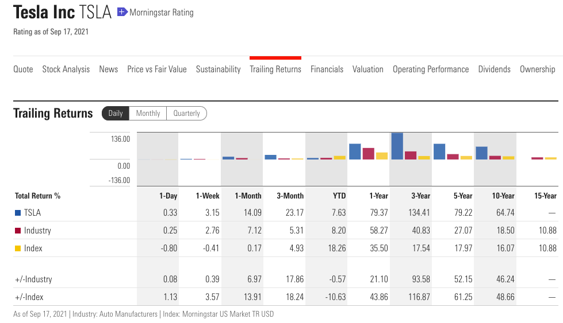Click Index 1-Year value 35.50
Image resolution: width=563 pixels, height=323 pixels.
pyautogui.click(x=379, y=248)
